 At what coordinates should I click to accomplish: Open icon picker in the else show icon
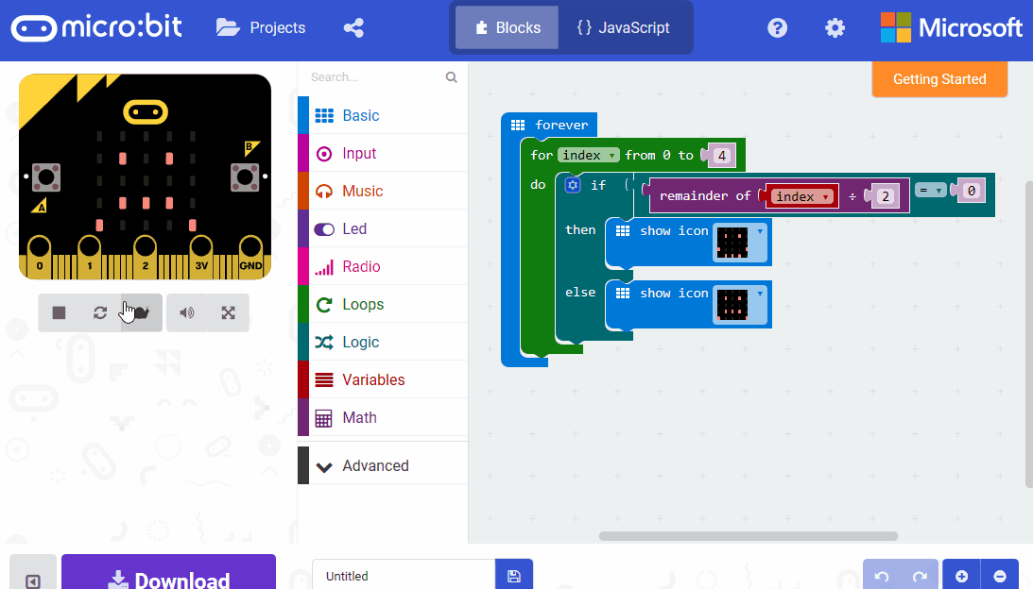[741, 306]
